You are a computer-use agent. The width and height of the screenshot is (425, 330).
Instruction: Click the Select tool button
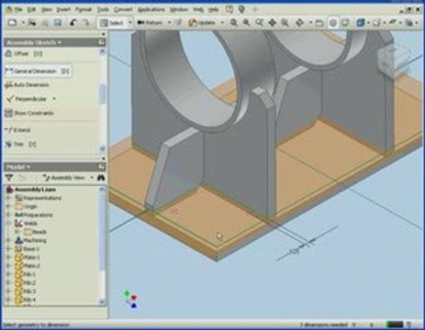coord(112,23)
